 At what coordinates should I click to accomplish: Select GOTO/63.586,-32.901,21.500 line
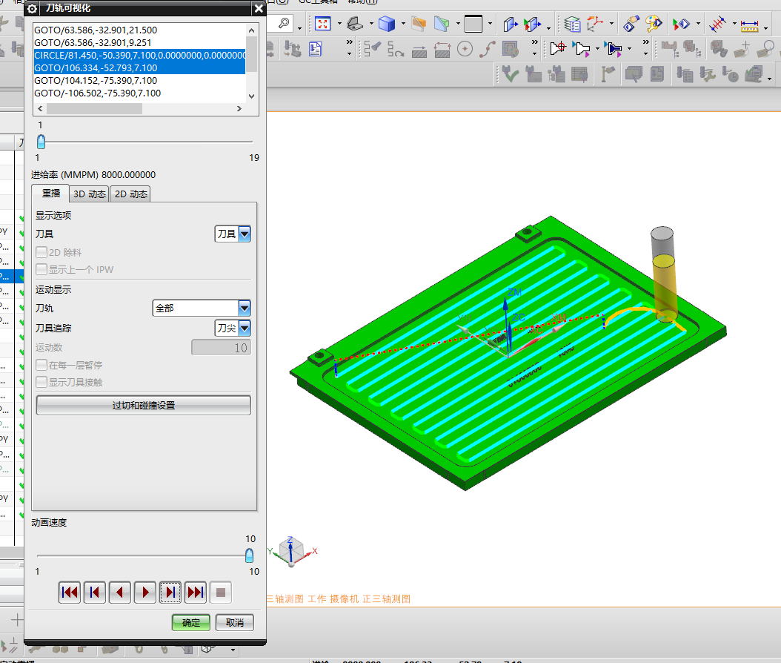(x=96, y=30)
